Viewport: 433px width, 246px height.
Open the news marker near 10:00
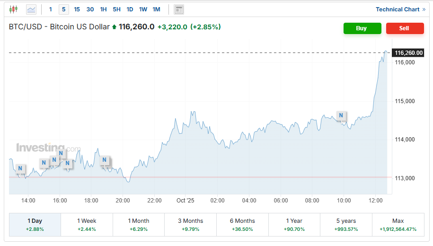point(341,115)
